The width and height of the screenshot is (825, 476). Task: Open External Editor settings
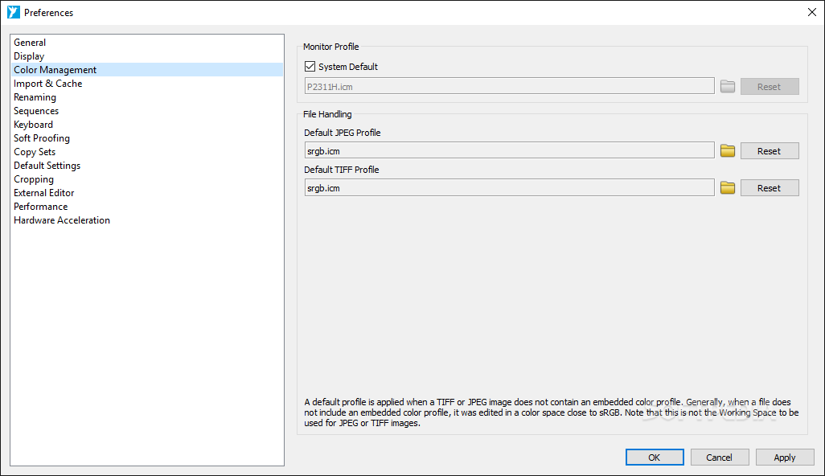point(147,193)
